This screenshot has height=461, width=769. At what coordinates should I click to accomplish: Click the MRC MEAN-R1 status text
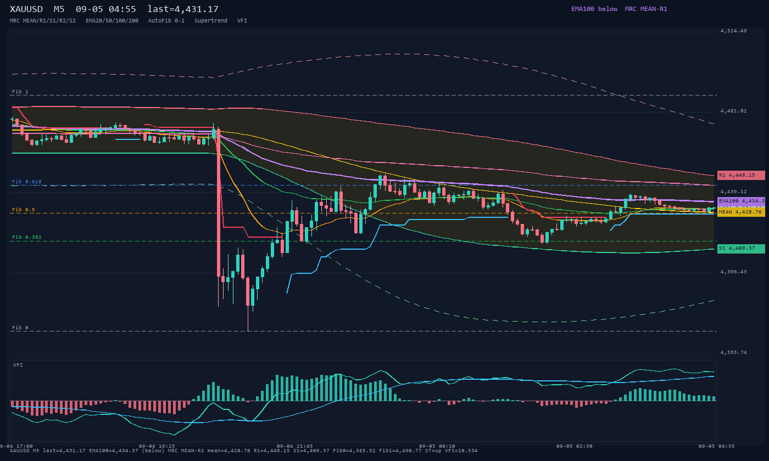click(646, 9)
